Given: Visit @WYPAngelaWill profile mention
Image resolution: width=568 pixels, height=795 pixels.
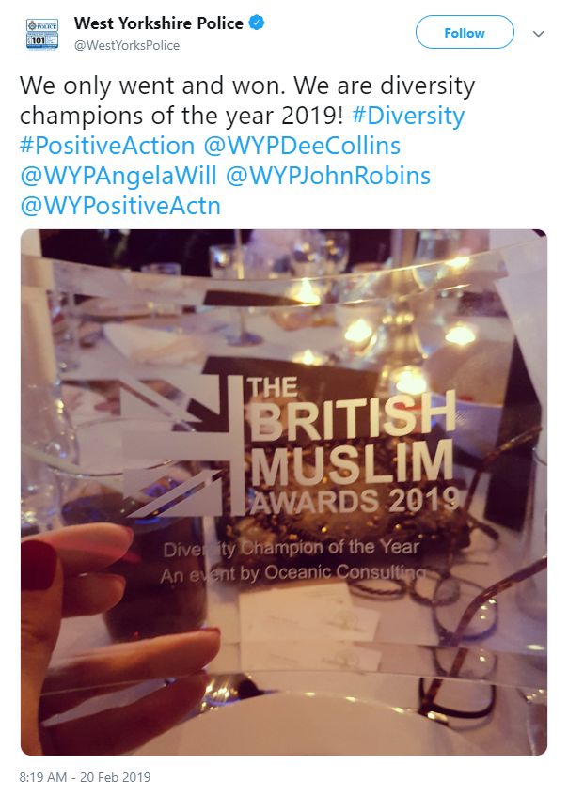Looking at the screenshot, I should pyautogui.click(x=118, y=176).
